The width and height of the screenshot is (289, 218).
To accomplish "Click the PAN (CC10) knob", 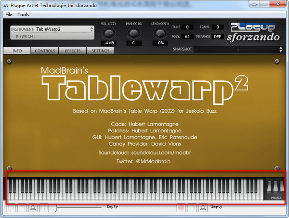I will pos(133,33).
